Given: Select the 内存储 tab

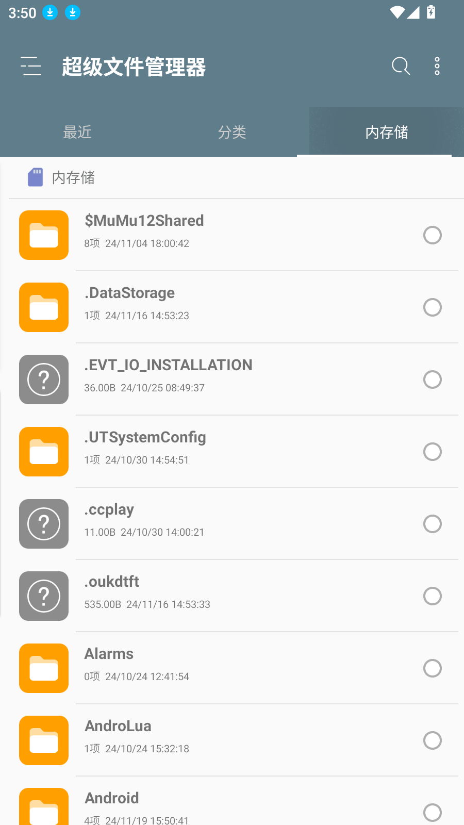Looking at the screenshot, I should pos(387,132).
